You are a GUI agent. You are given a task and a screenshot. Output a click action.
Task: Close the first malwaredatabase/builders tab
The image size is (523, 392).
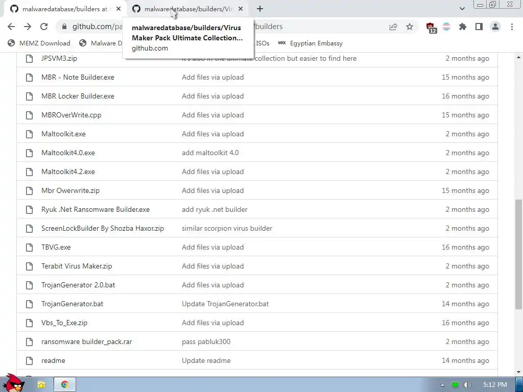point(118,9)
